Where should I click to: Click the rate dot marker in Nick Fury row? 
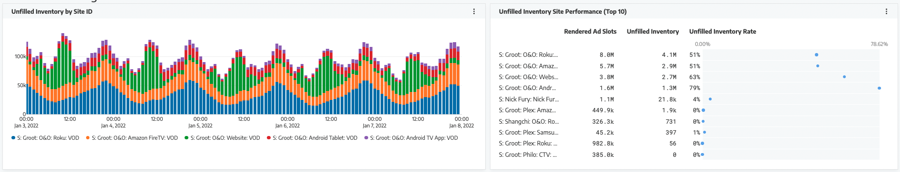tap(710, 99)
